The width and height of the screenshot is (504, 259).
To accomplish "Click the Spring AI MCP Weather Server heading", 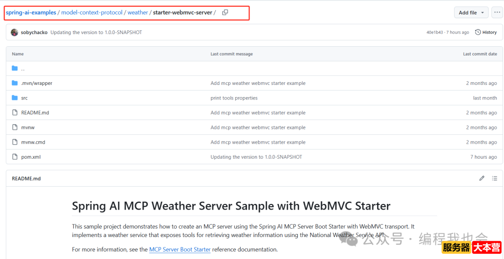I will coord(231,206).
